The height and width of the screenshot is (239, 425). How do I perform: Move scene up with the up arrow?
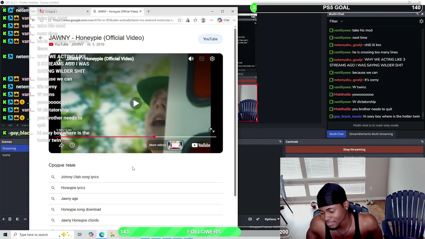(x=25, y=219)
